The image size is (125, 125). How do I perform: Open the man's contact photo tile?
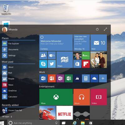tap(77, 56)
